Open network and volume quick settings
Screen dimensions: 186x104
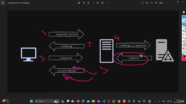pos(169,101)
